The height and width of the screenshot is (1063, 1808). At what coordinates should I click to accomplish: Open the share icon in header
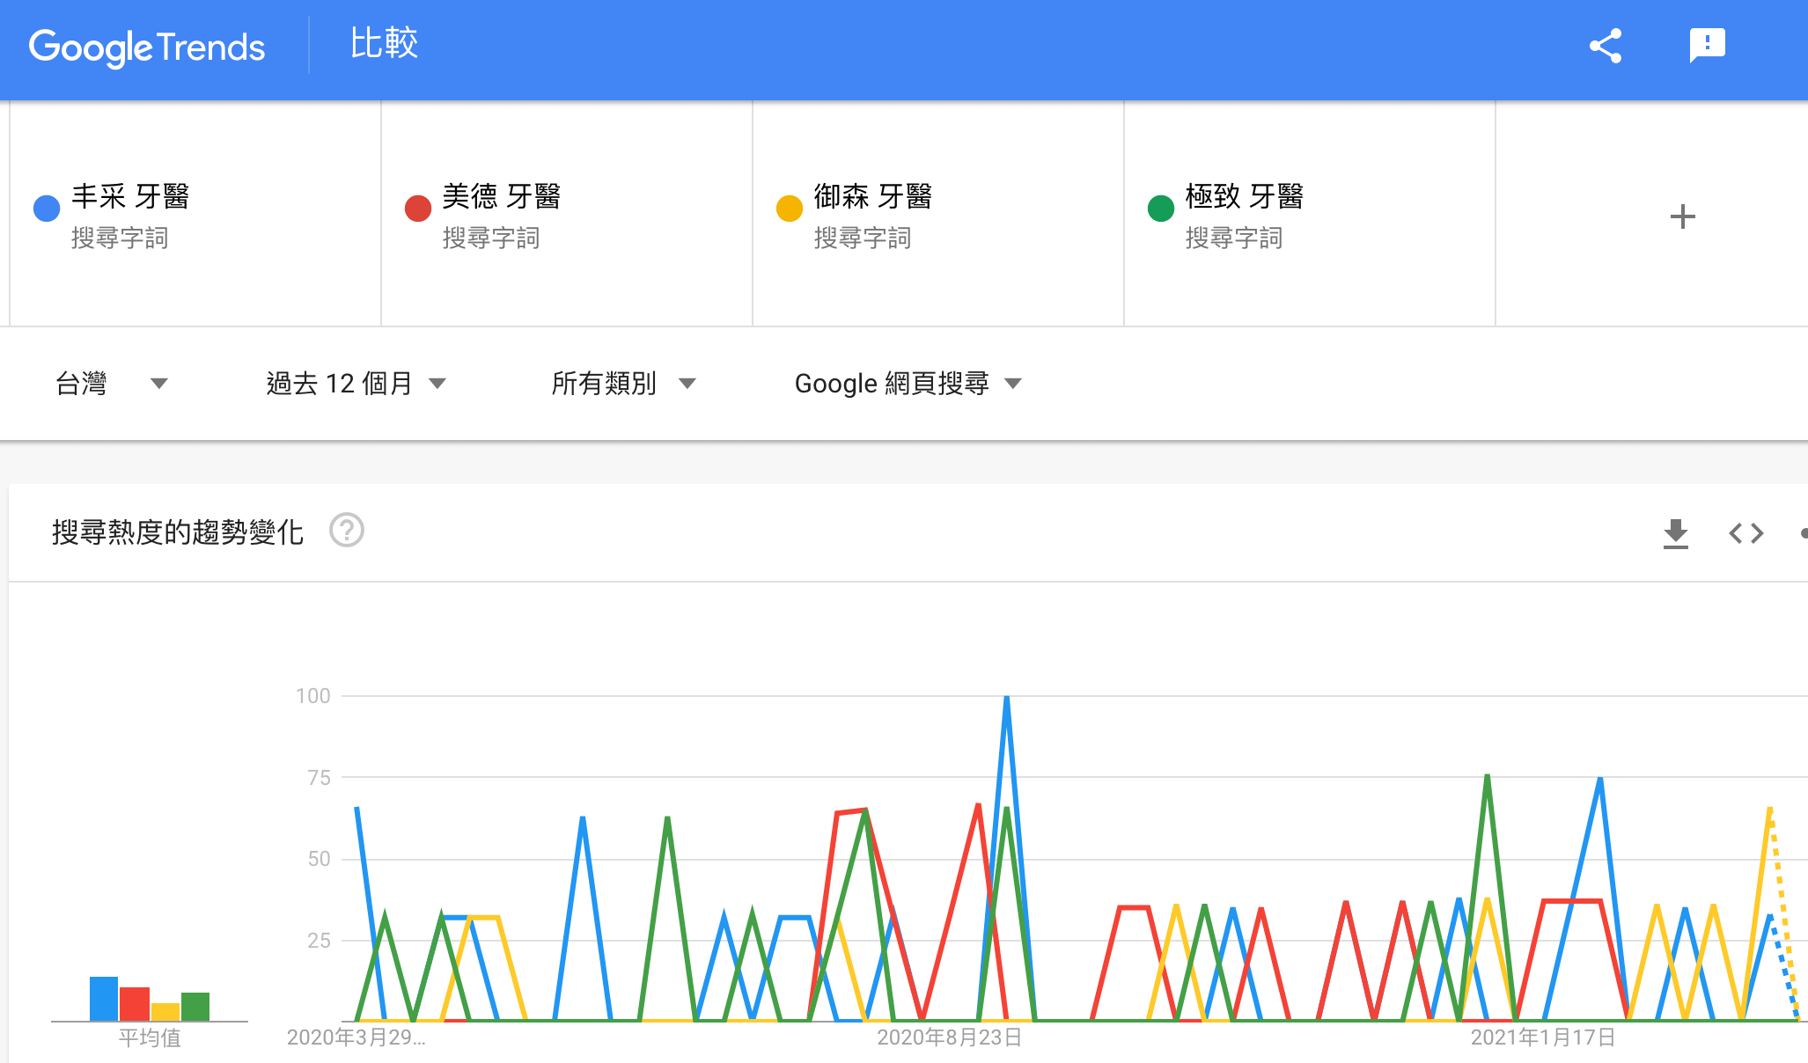pos(1606,46)
